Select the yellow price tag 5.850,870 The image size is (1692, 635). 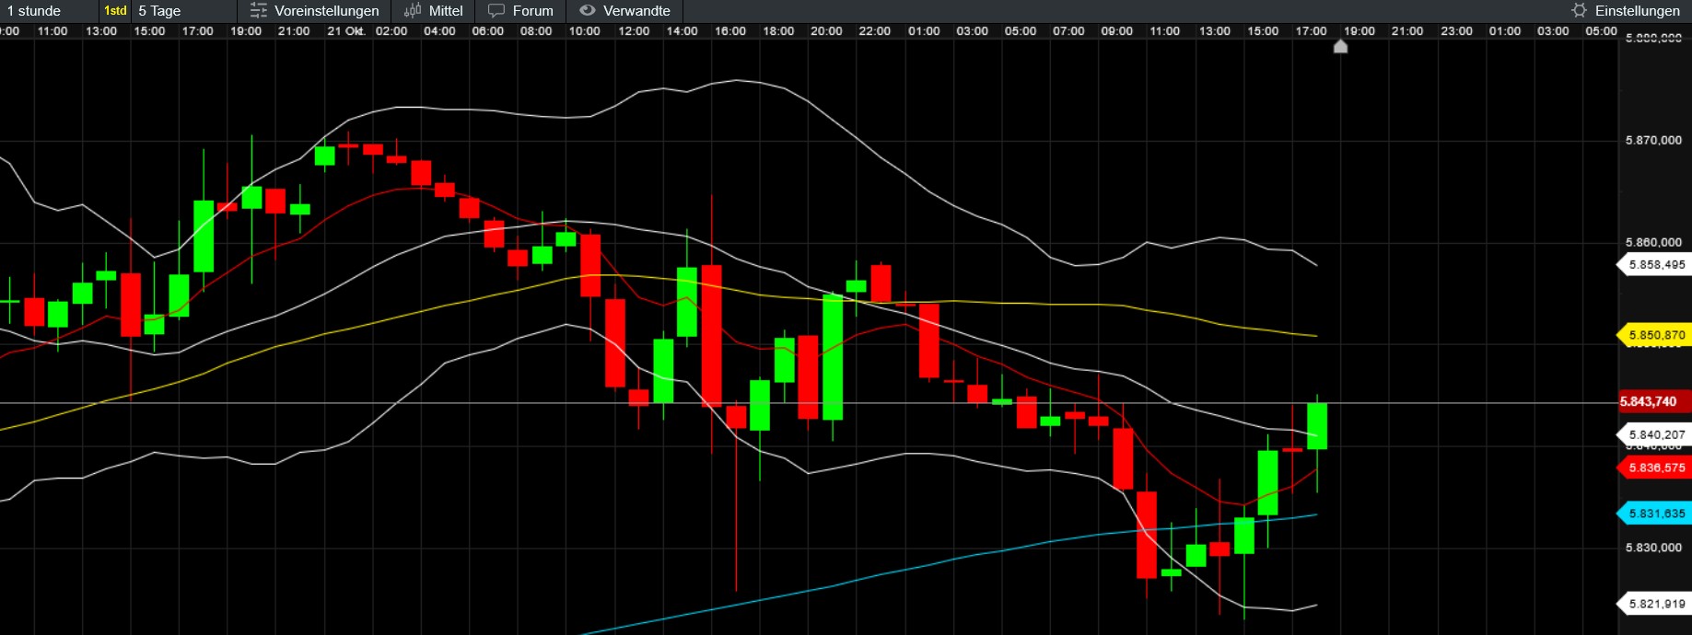(x=1655, y=336)
